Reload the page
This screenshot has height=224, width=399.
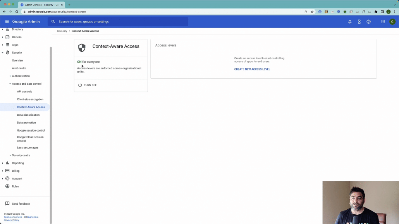click(x=17, y=12)
